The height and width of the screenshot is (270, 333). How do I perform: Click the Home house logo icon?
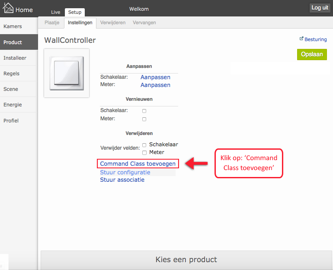[8, 8]
